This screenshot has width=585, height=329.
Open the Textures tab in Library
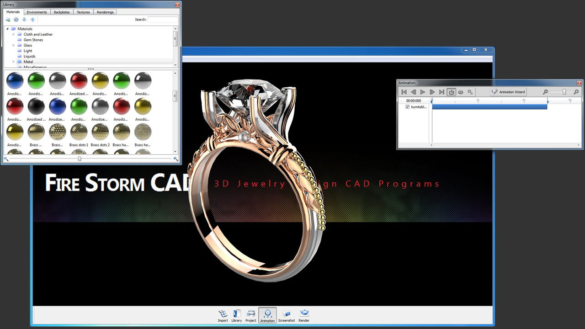point(83,12)
